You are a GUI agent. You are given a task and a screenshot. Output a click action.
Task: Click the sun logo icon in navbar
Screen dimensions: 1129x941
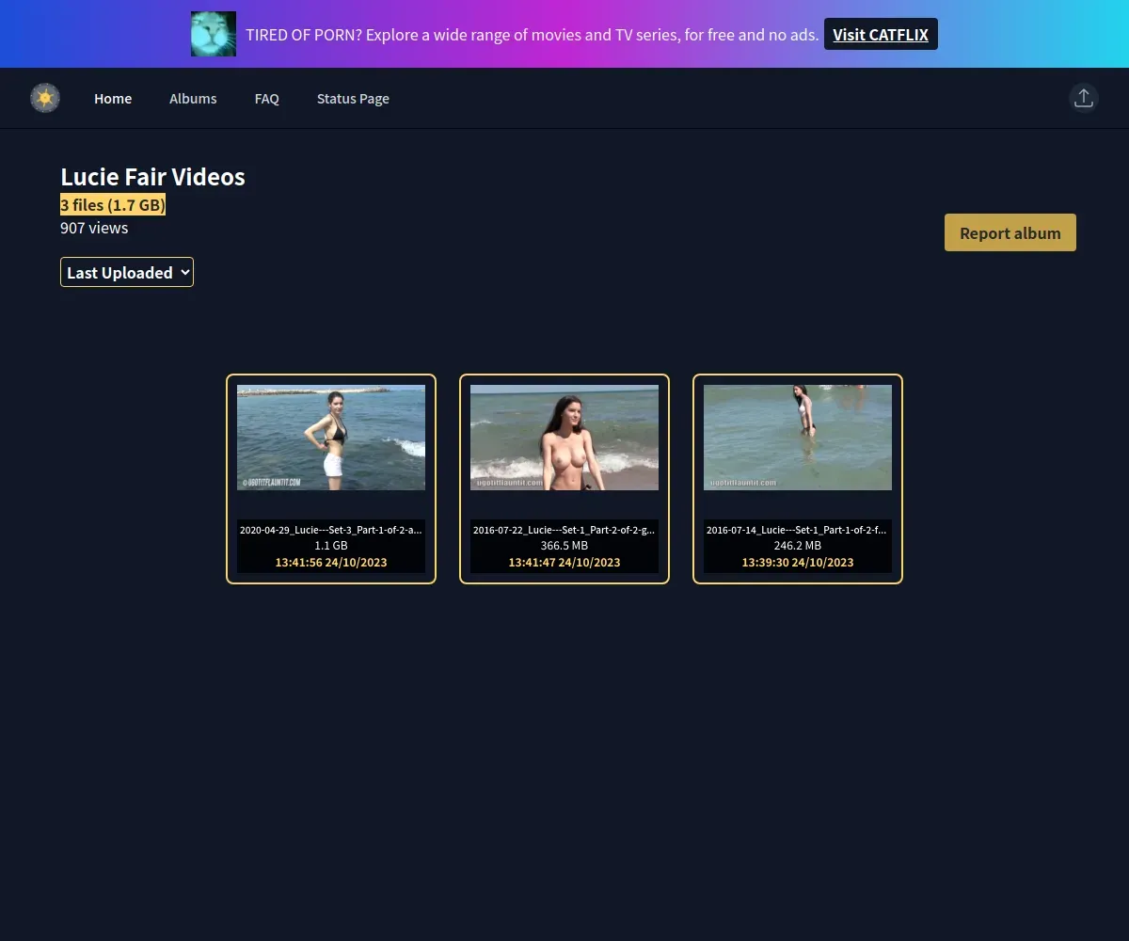45,98
